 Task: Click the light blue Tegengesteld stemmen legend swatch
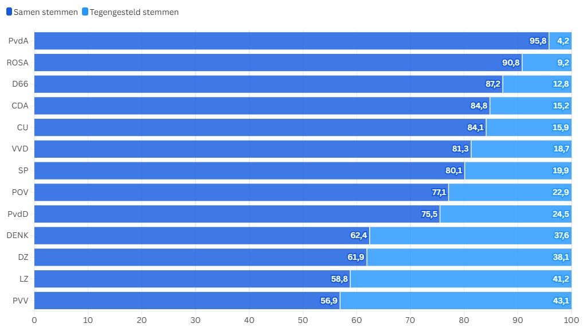pos(85,12)
